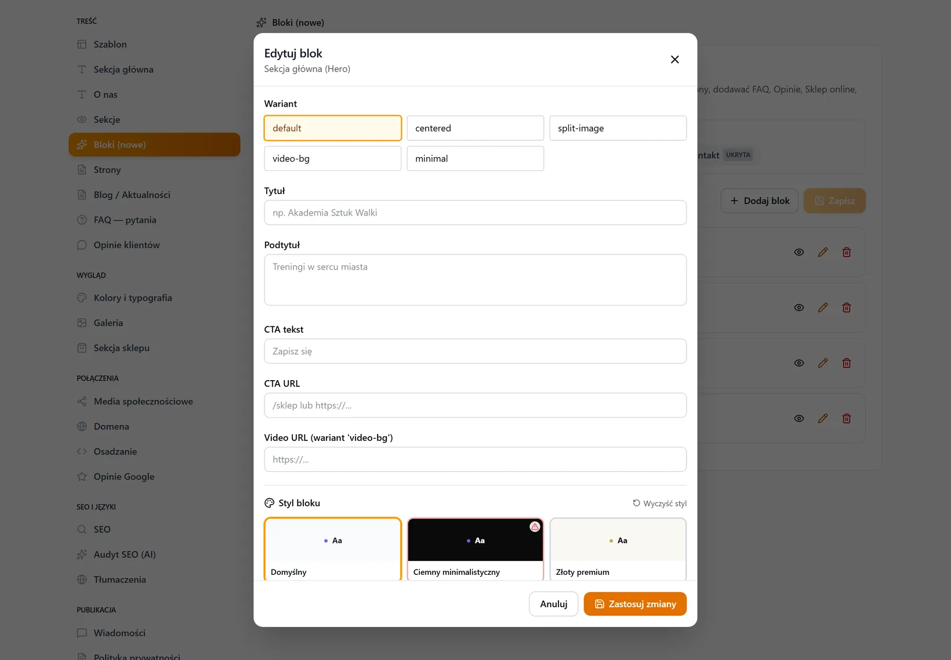
Task: Click the Domena globe icon
Action: (x=82, y=426)
